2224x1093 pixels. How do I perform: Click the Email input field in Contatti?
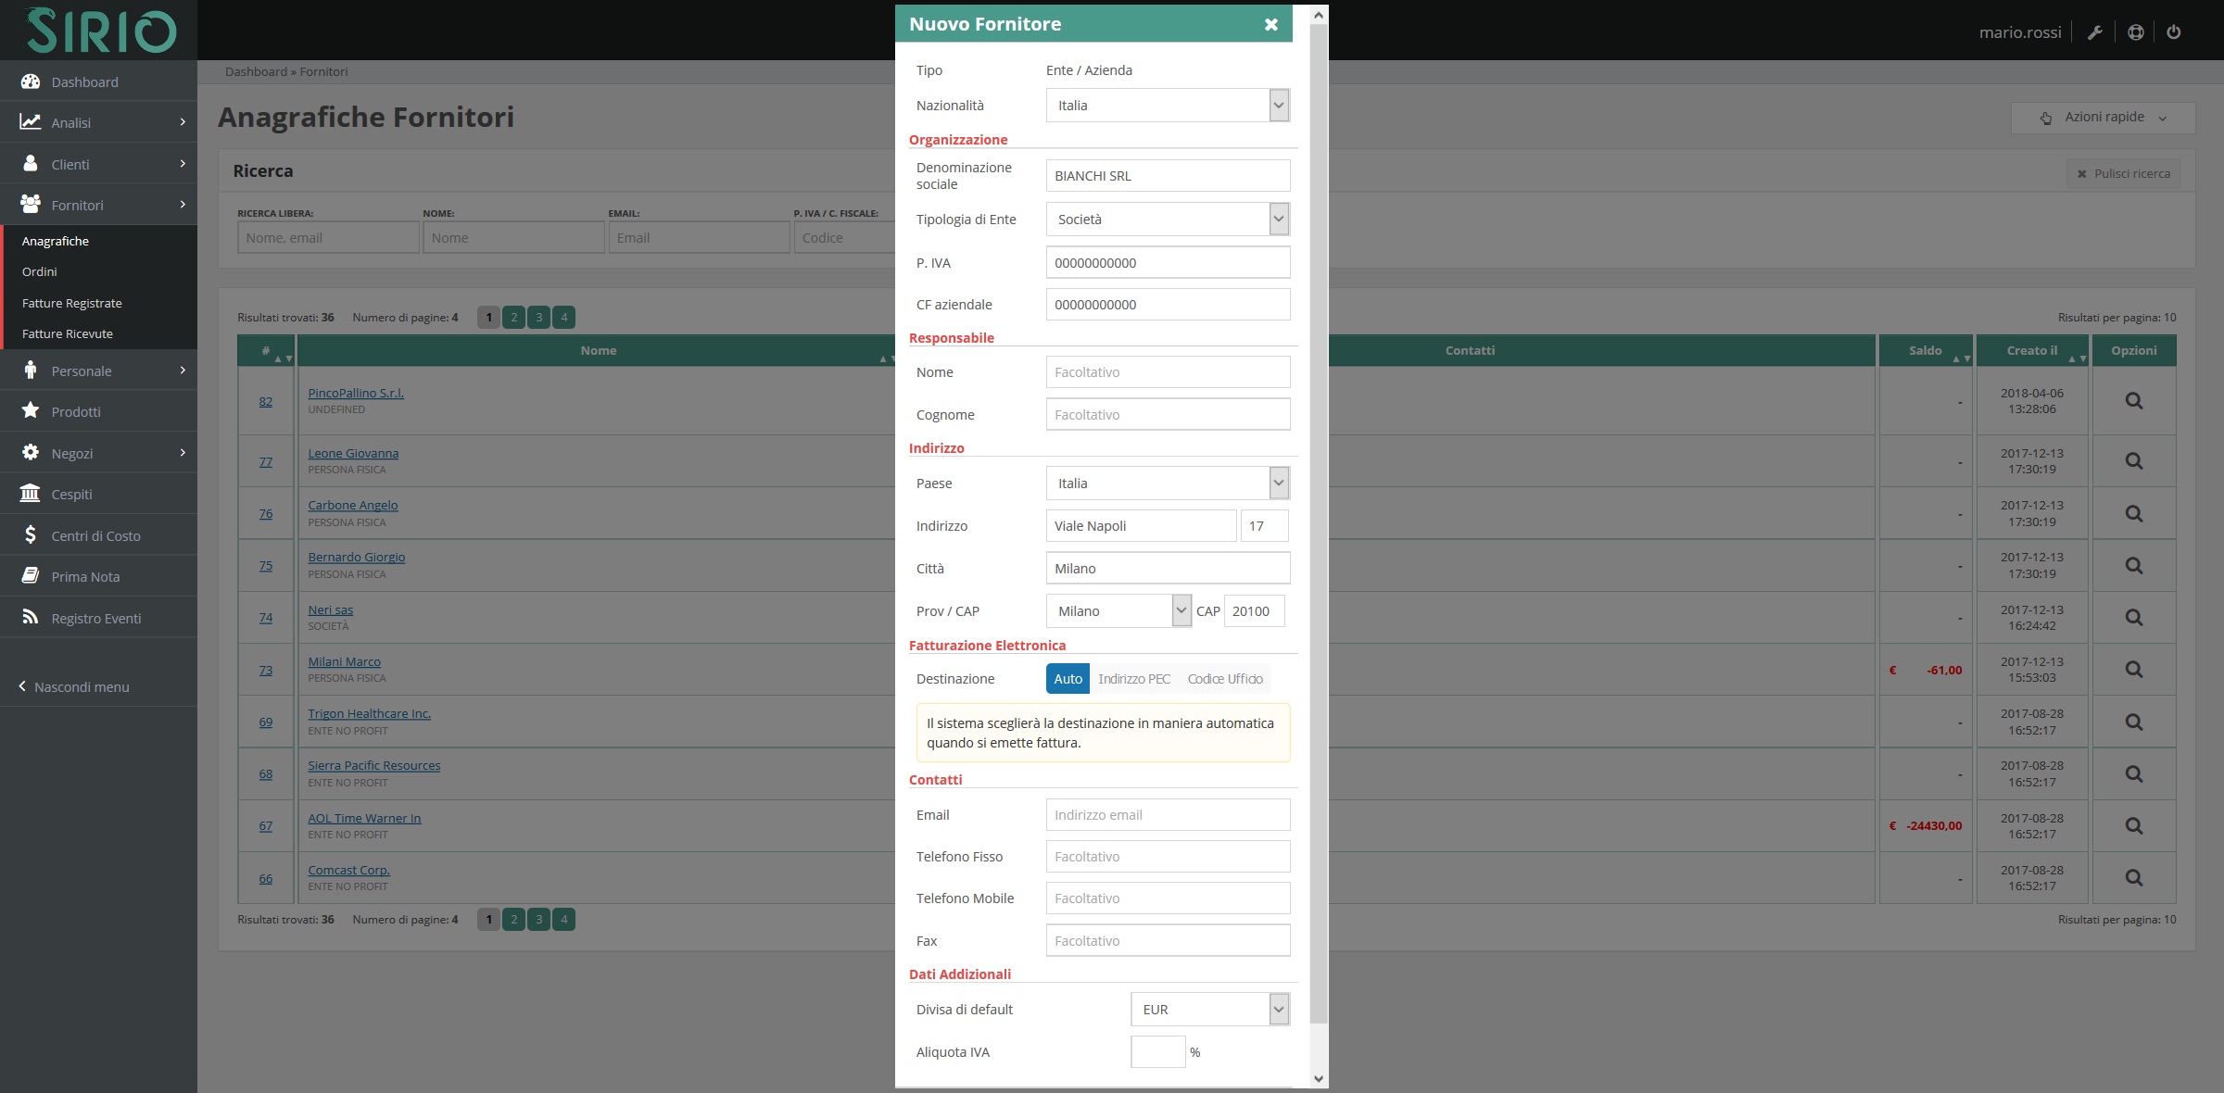[1167, 815]
